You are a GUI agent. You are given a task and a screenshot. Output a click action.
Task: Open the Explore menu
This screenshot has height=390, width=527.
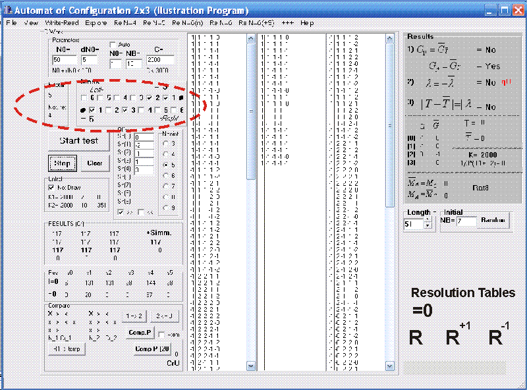tap(96, 23)
